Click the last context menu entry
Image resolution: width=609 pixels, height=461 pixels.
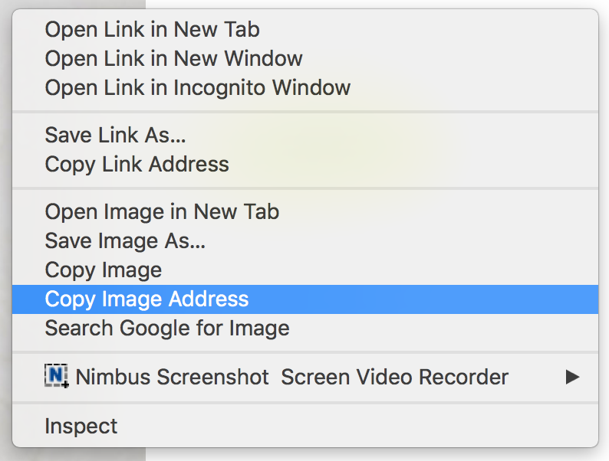pyautogui.click(x=305, y=426)
